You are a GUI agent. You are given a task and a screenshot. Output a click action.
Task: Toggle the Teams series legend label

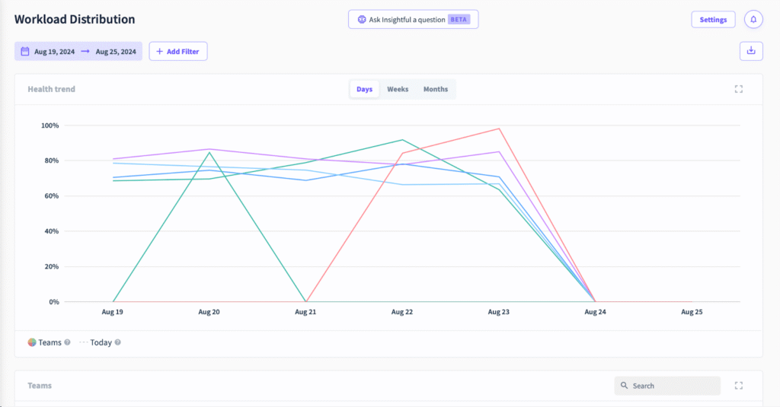click(50, 342)
